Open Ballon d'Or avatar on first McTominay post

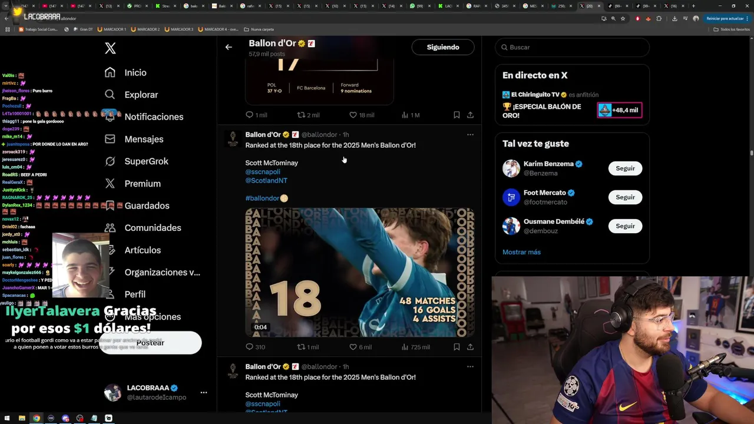233,139
